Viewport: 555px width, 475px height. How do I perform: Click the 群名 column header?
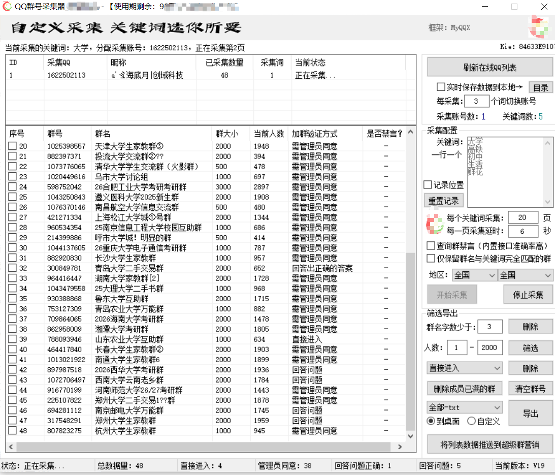152,134
